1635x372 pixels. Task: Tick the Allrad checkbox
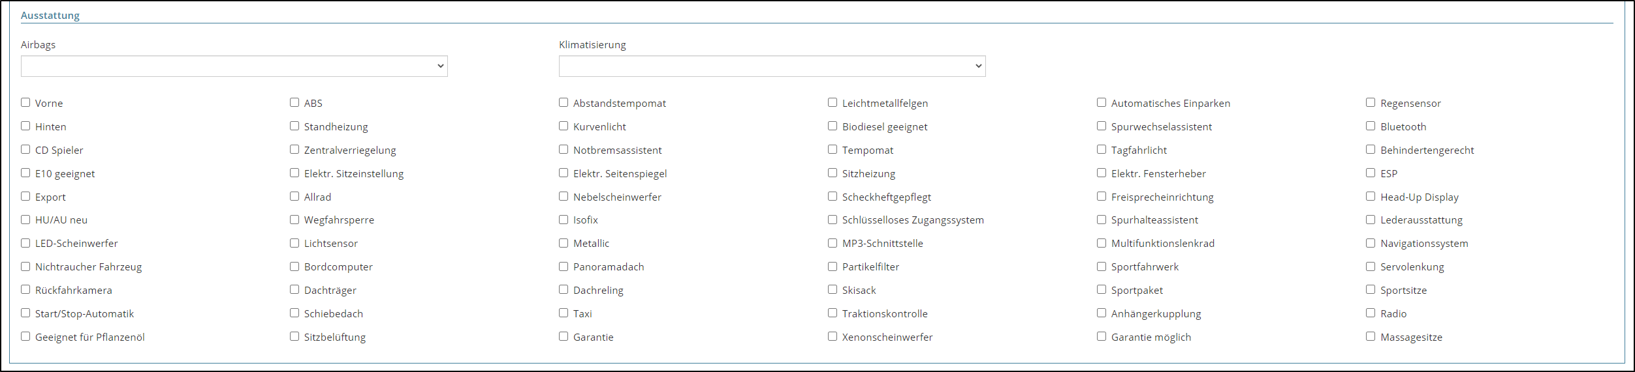pyautogui.click(x=294, y=196)
